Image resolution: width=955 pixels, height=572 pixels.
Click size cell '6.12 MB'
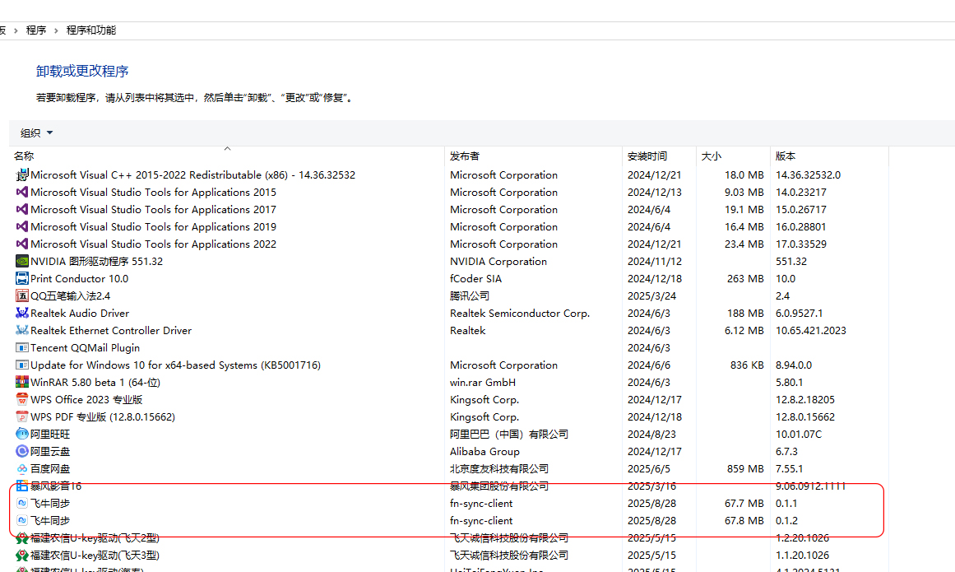pyautogui.click(x=744, y=330)
